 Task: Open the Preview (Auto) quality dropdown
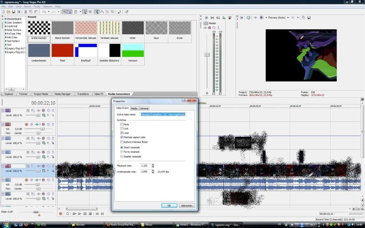(288, 17)
